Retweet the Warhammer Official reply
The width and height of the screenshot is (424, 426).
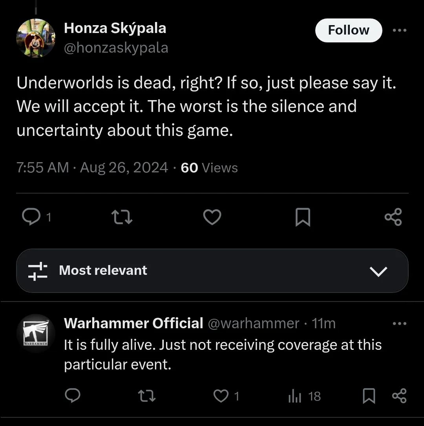tap(148, 396)
